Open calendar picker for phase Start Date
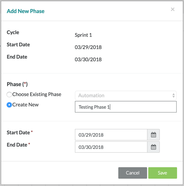The width and height of the screenshot is (184, 186). 153,135
